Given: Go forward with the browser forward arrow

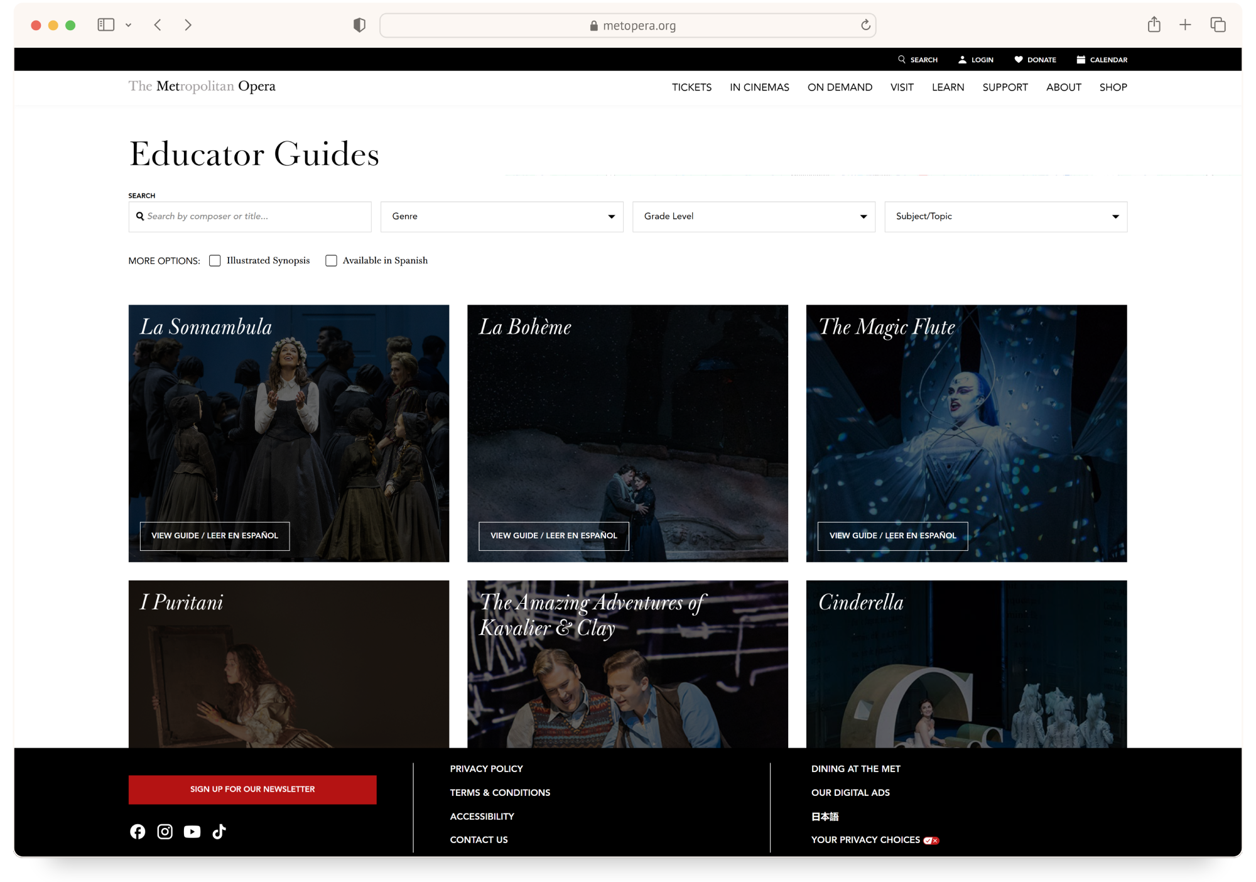Looking at the screenshot, I should click(188, 24).
